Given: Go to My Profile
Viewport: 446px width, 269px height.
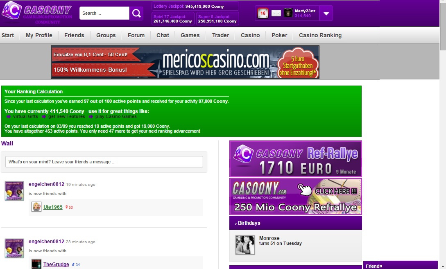Looking at the screenshot, I should (39, 35).
